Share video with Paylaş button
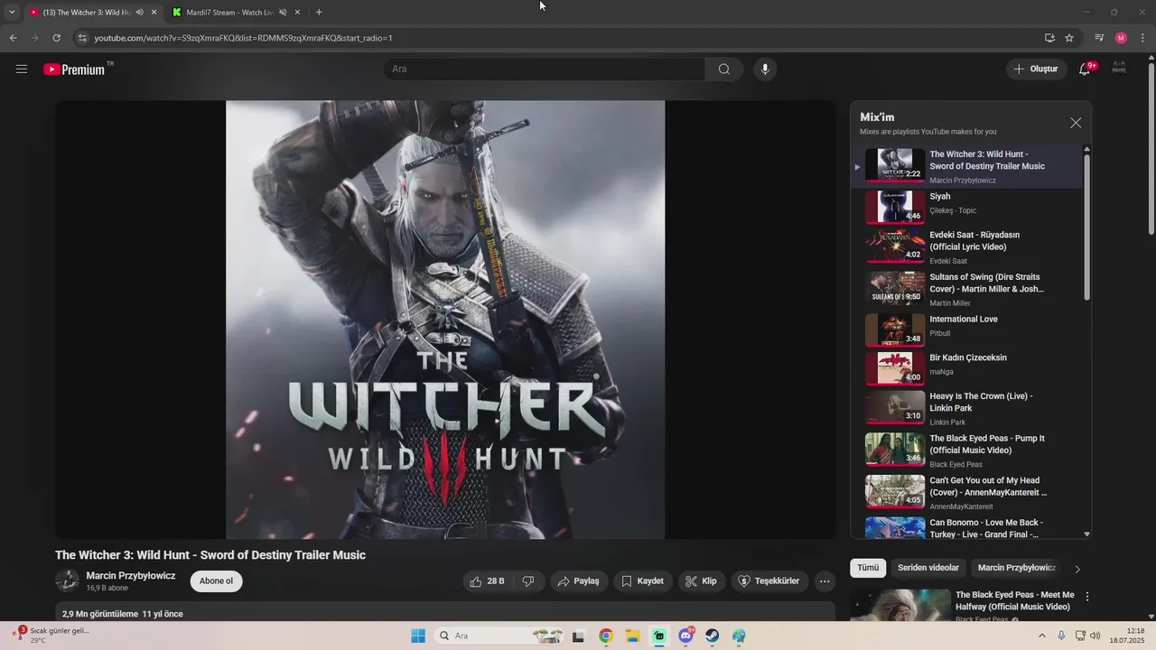1156x650 pixels. [x=578, y=581]
